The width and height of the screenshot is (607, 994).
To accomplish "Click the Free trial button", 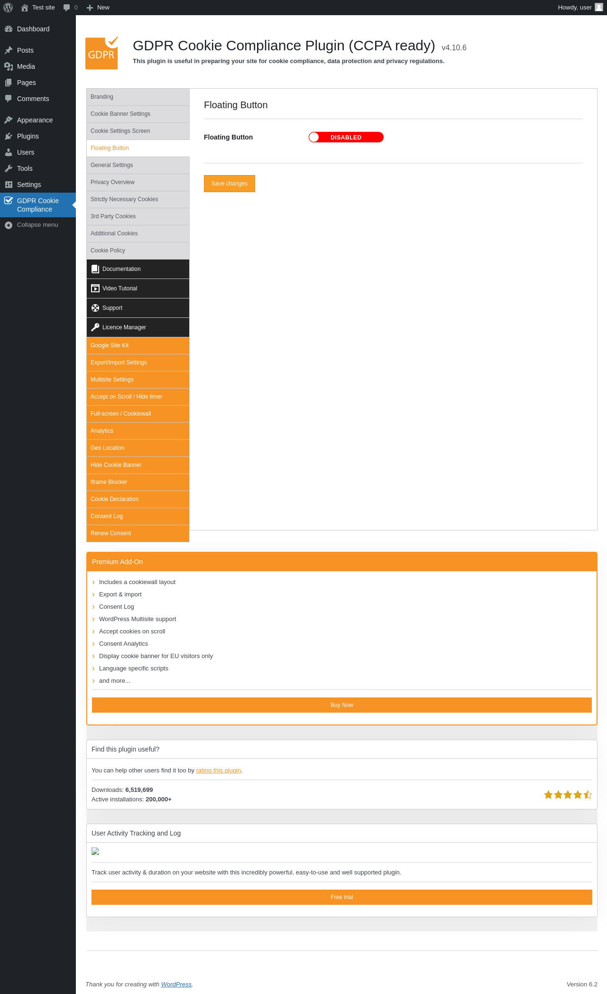I will point(342,897).
